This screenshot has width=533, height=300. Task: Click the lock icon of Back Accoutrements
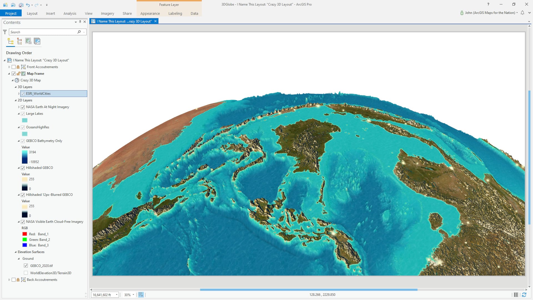tap(18, 280)
